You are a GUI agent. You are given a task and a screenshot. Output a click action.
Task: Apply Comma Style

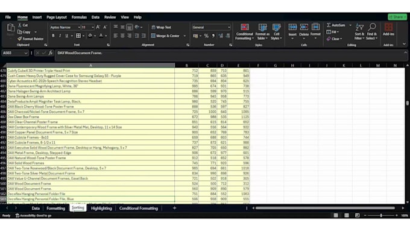tap(213, 36)
